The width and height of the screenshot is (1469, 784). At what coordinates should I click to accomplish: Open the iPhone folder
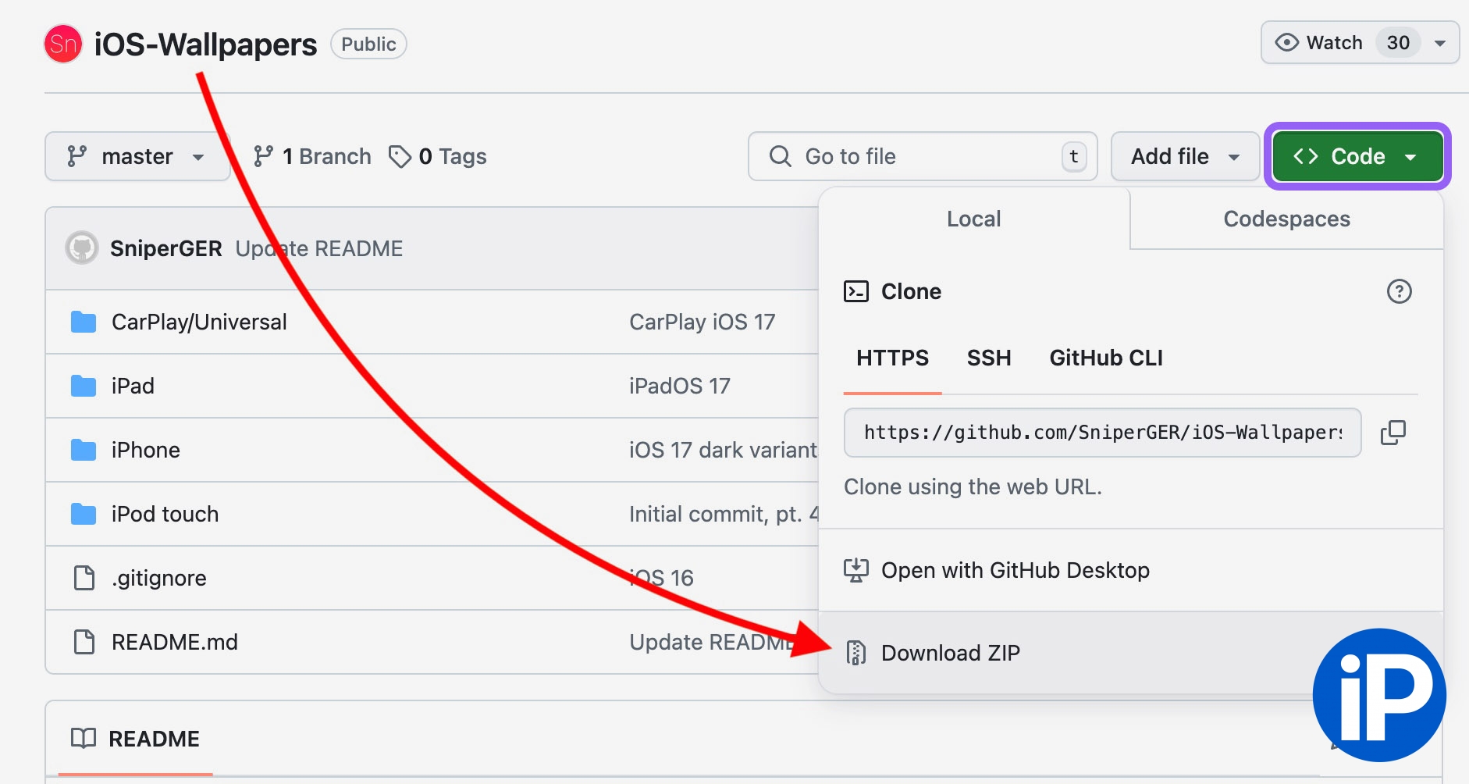(146, 450)
